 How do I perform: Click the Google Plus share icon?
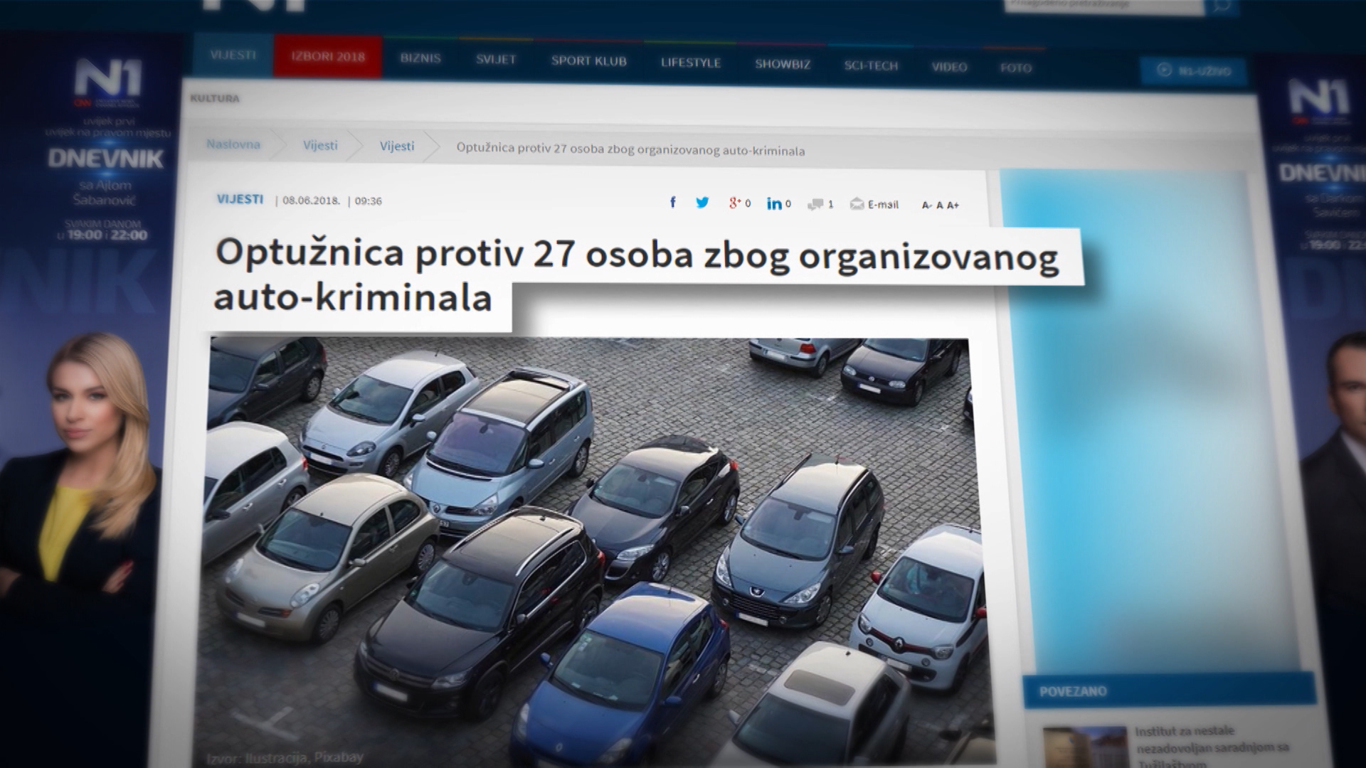pos(735,203)
